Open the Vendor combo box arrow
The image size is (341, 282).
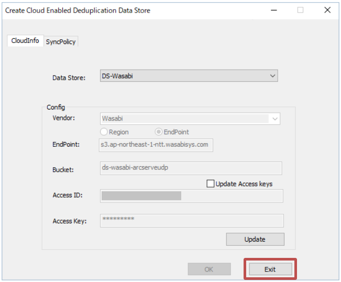tap(275, 119)
